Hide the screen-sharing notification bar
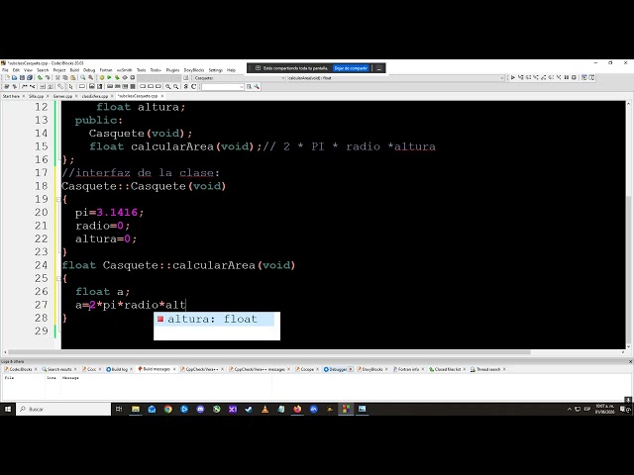 [x=378, y=68]
